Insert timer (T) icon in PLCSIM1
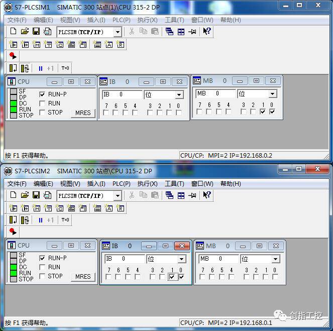This screenshot has width=333, height=331. (48, 45)
